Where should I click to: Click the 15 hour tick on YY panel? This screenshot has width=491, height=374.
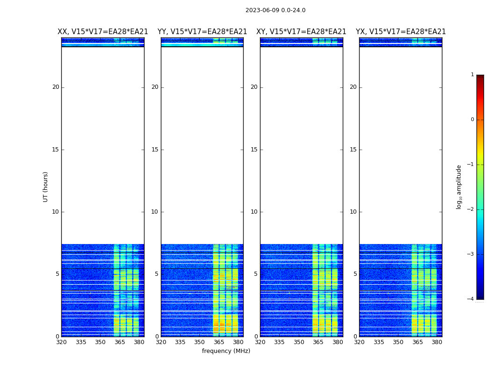[x=155, y=150]
